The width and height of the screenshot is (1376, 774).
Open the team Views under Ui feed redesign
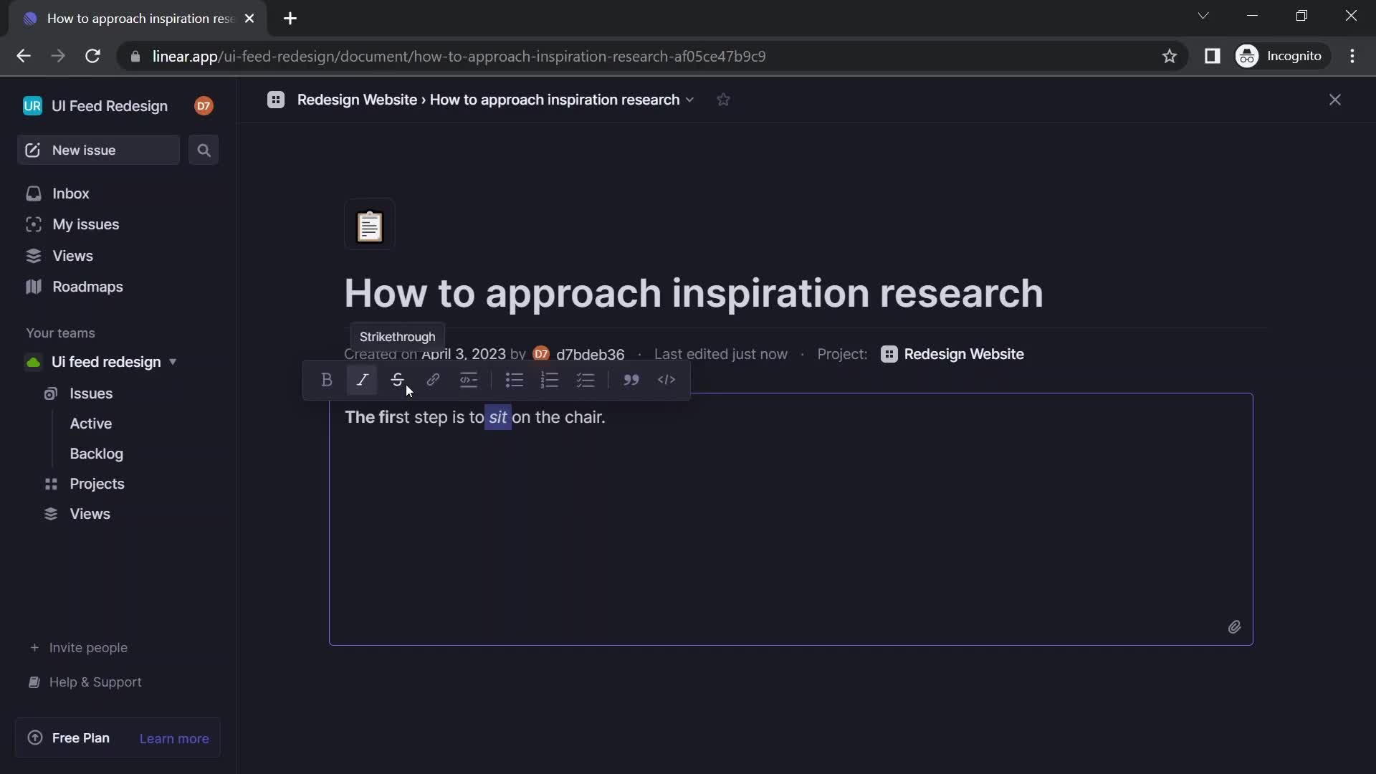[90, 514]
